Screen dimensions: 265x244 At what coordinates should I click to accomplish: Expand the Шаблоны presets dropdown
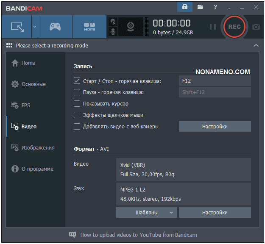click(147, 213)
